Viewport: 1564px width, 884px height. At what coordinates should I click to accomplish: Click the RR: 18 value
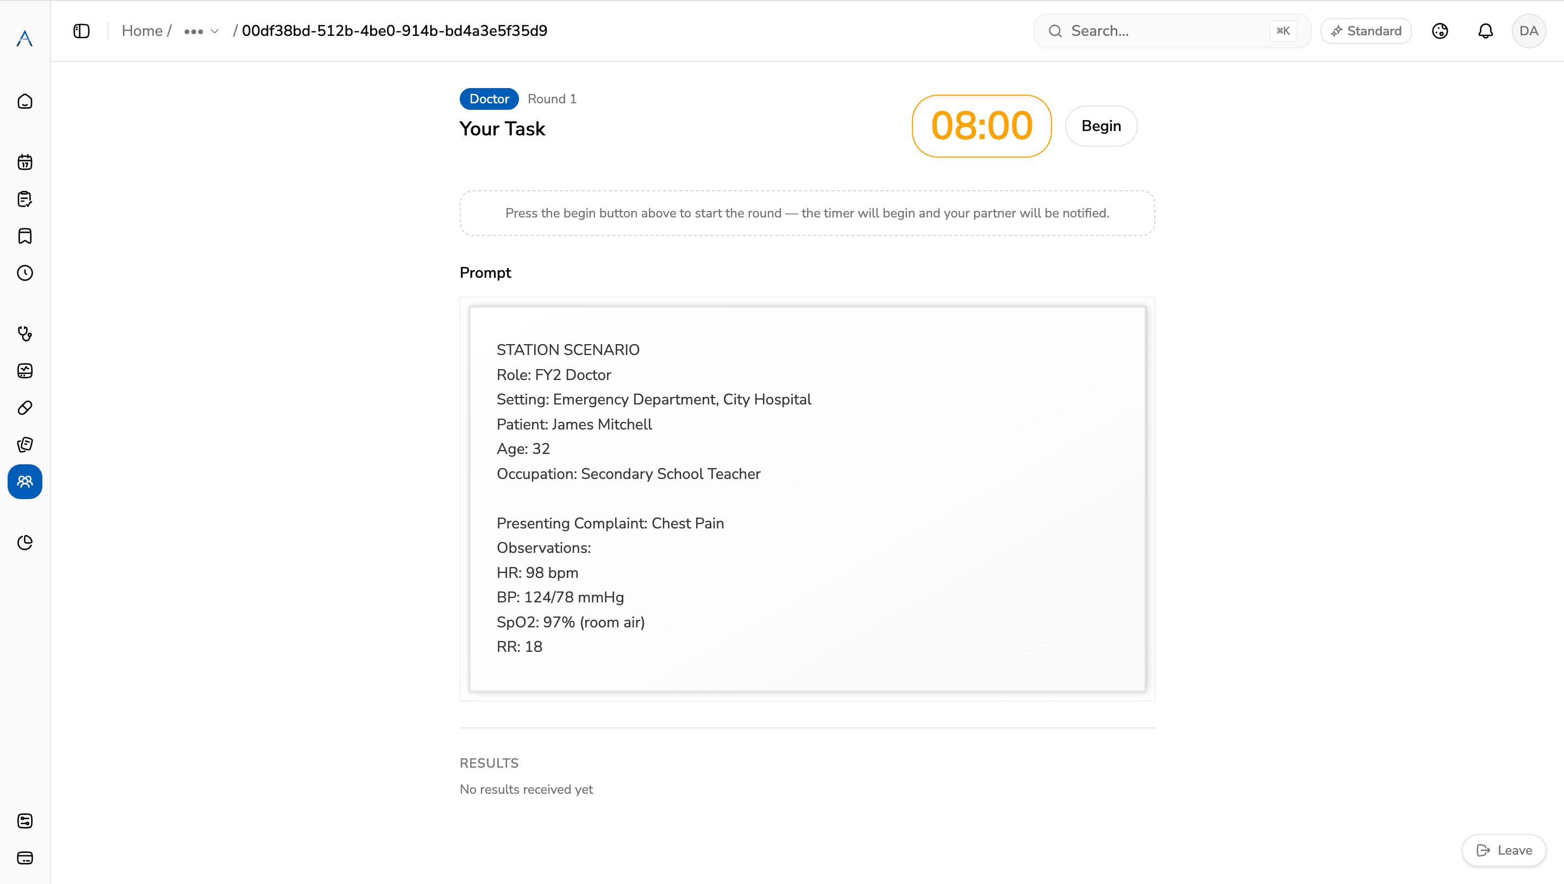point(519,646)
